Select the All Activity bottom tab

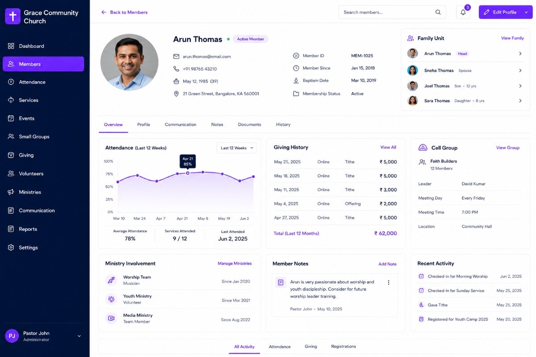(244, 347)
